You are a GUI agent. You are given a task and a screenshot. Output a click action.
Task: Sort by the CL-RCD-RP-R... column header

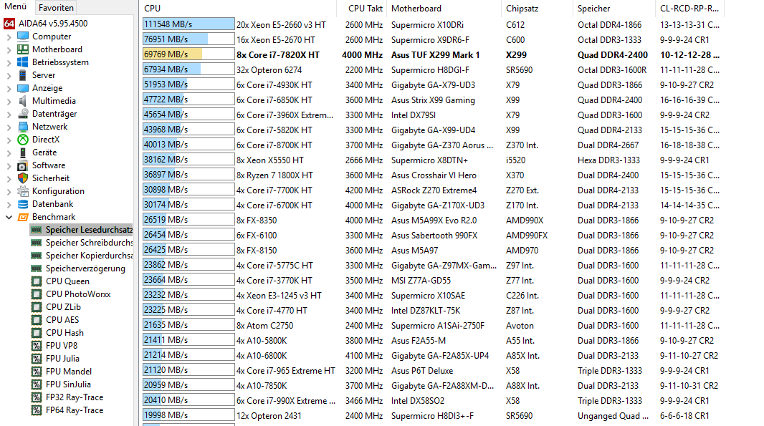(689, 9)
